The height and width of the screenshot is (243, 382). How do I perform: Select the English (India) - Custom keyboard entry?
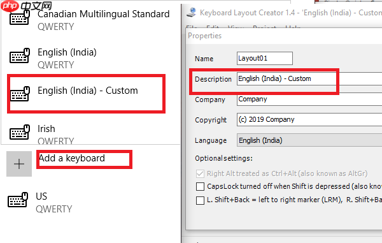86,94
